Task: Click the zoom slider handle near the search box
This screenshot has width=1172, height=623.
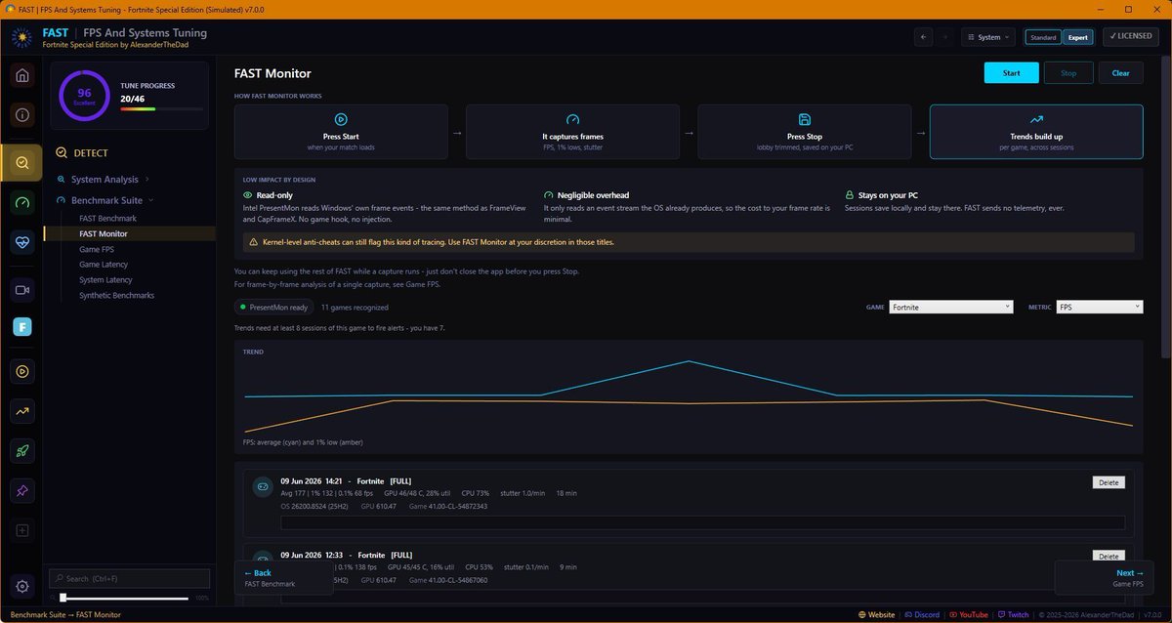Action: point(63,598)
